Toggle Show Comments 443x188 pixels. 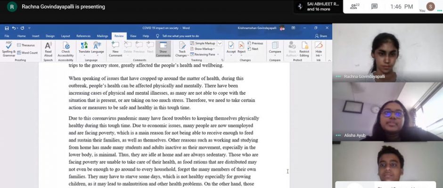[x=163, y=49]
